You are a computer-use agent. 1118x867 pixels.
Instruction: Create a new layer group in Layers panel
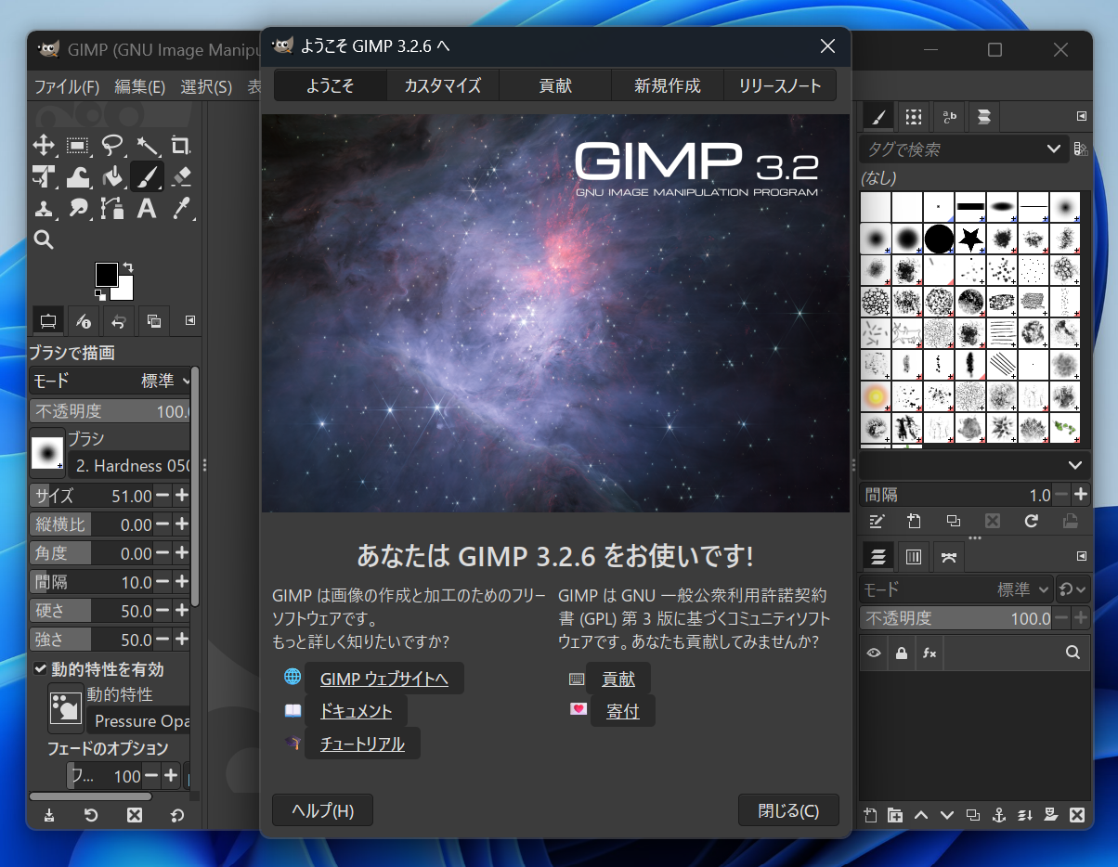(x=895, y=815)
